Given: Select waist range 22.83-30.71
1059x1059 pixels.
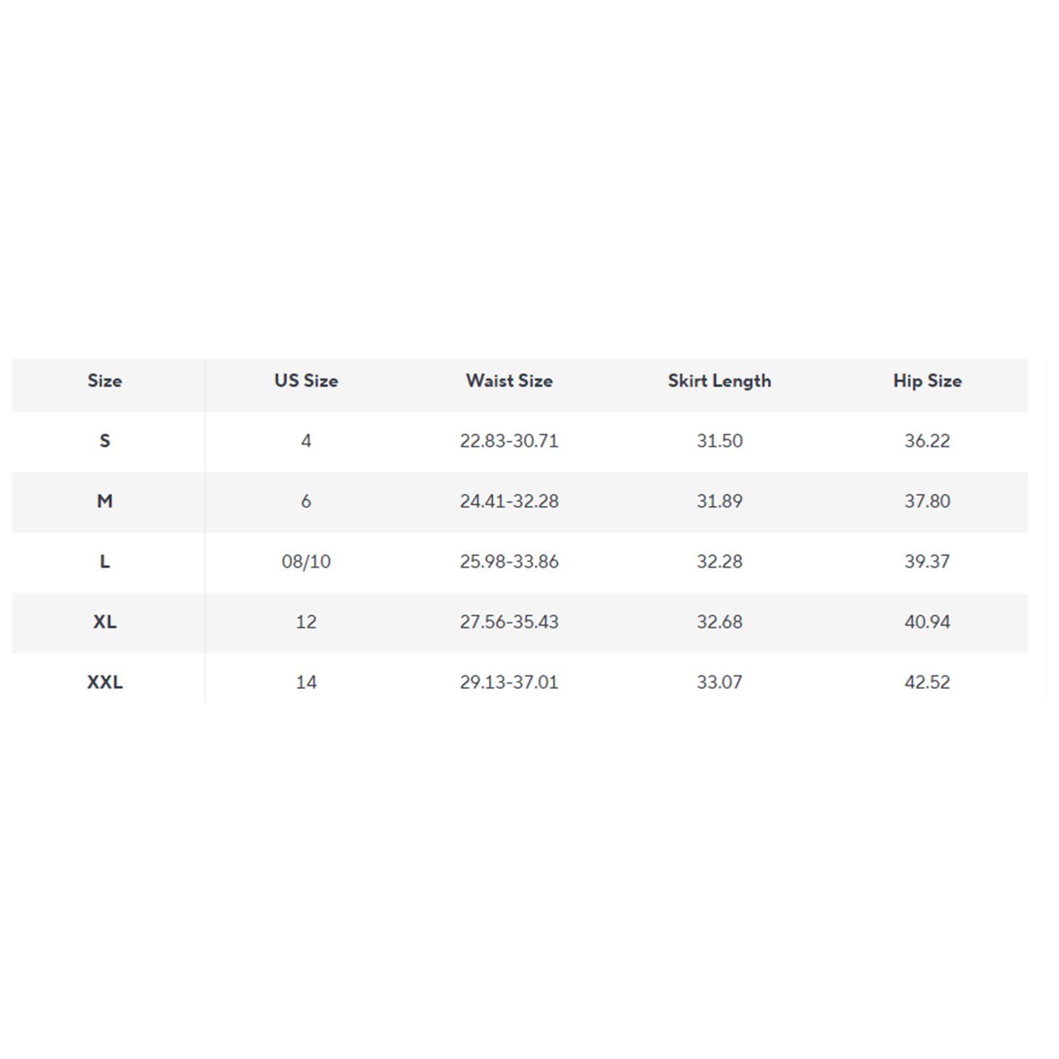Looking at the screenshot, I should (509, 441).
